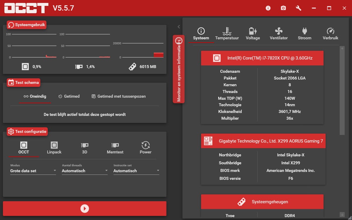Open OCCT settings with the wrench icon
The height and width of the screenshot is (220, 352).
point(298,8)
